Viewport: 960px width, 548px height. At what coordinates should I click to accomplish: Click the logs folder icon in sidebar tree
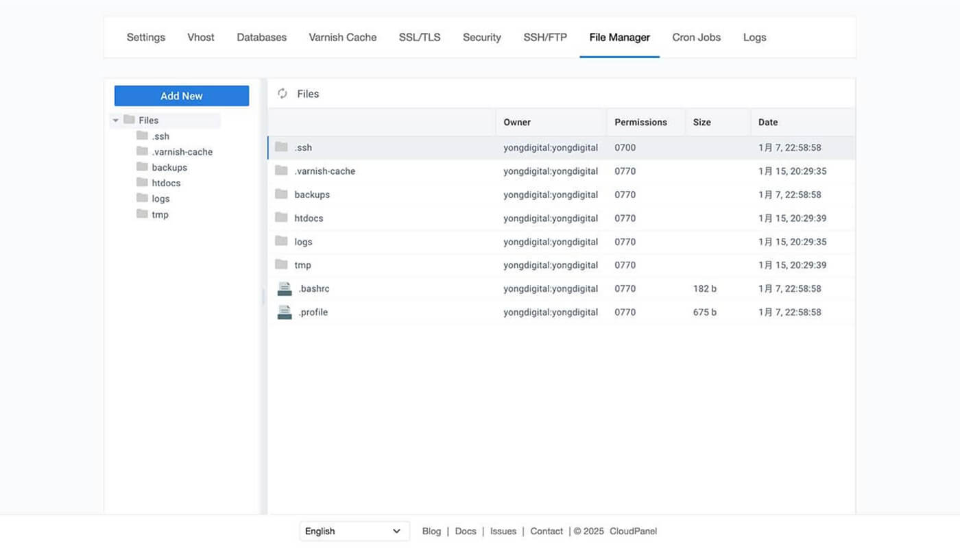point(142,198)
